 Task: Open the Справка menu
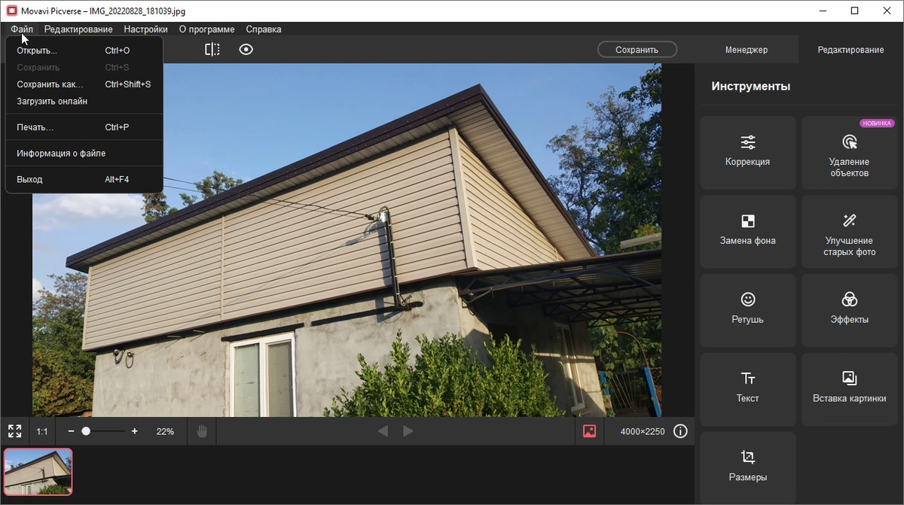coord(264,29)
